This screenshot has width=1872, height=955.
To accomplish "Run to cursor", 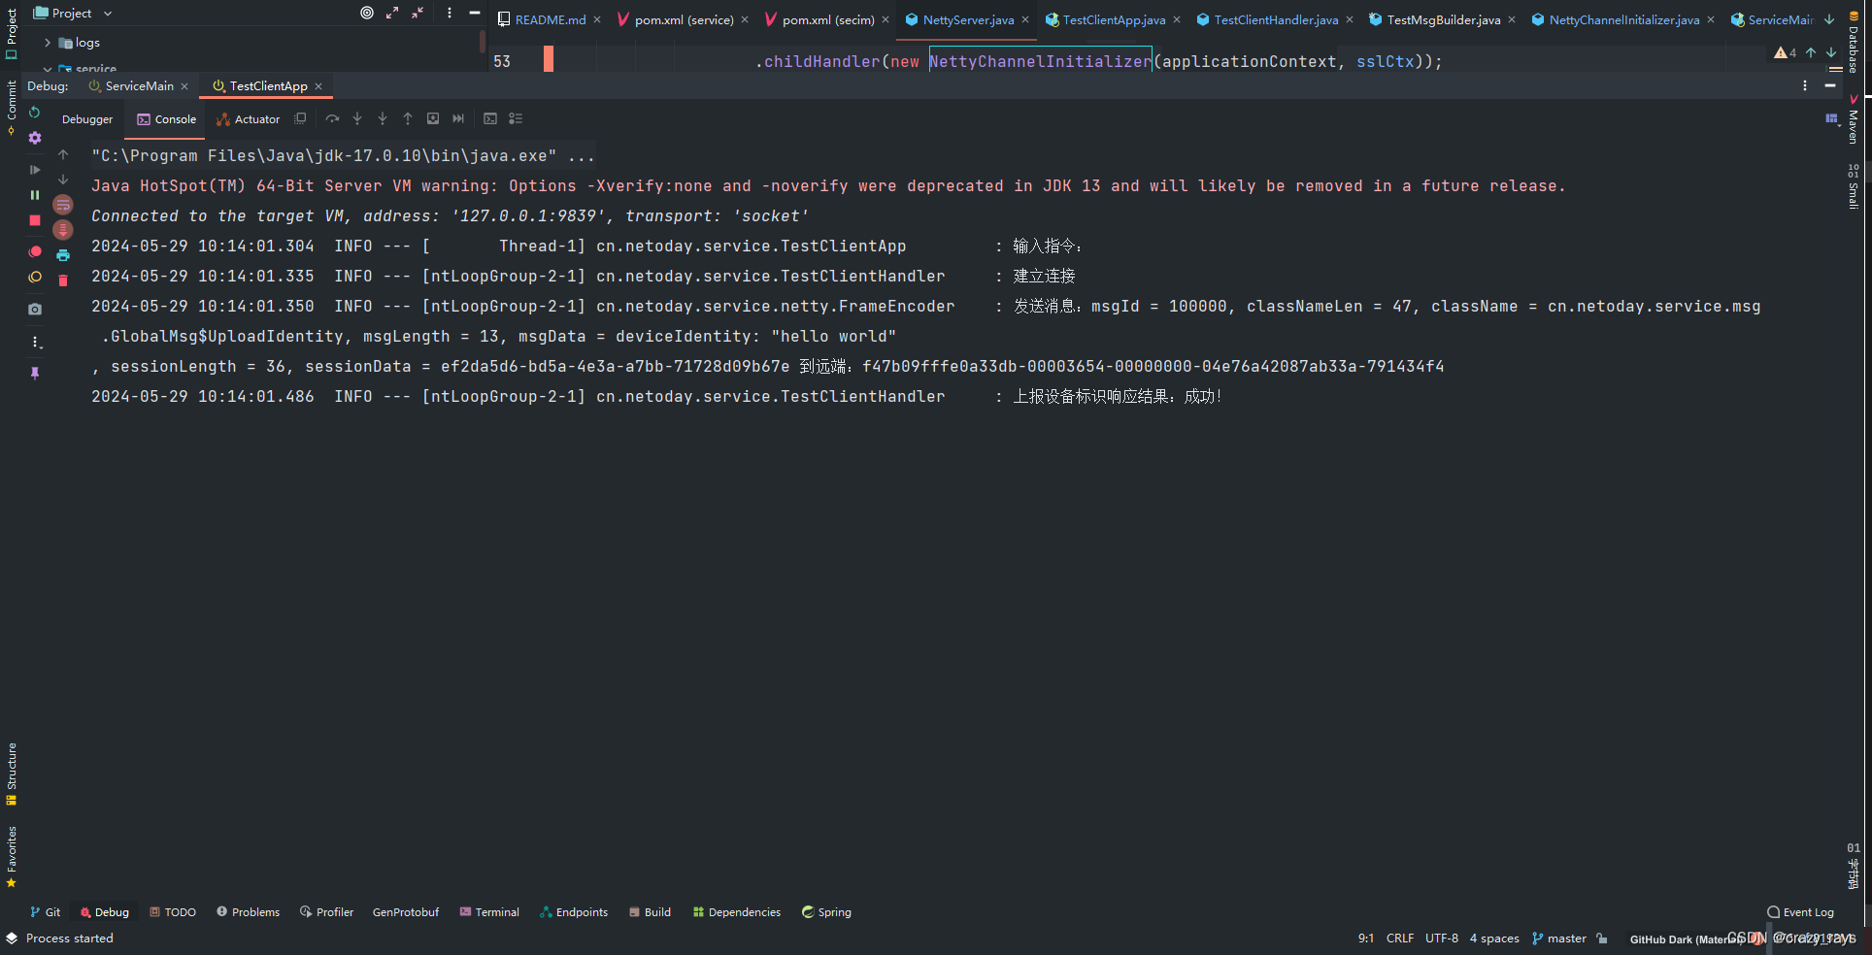I will tap(458, 118).
